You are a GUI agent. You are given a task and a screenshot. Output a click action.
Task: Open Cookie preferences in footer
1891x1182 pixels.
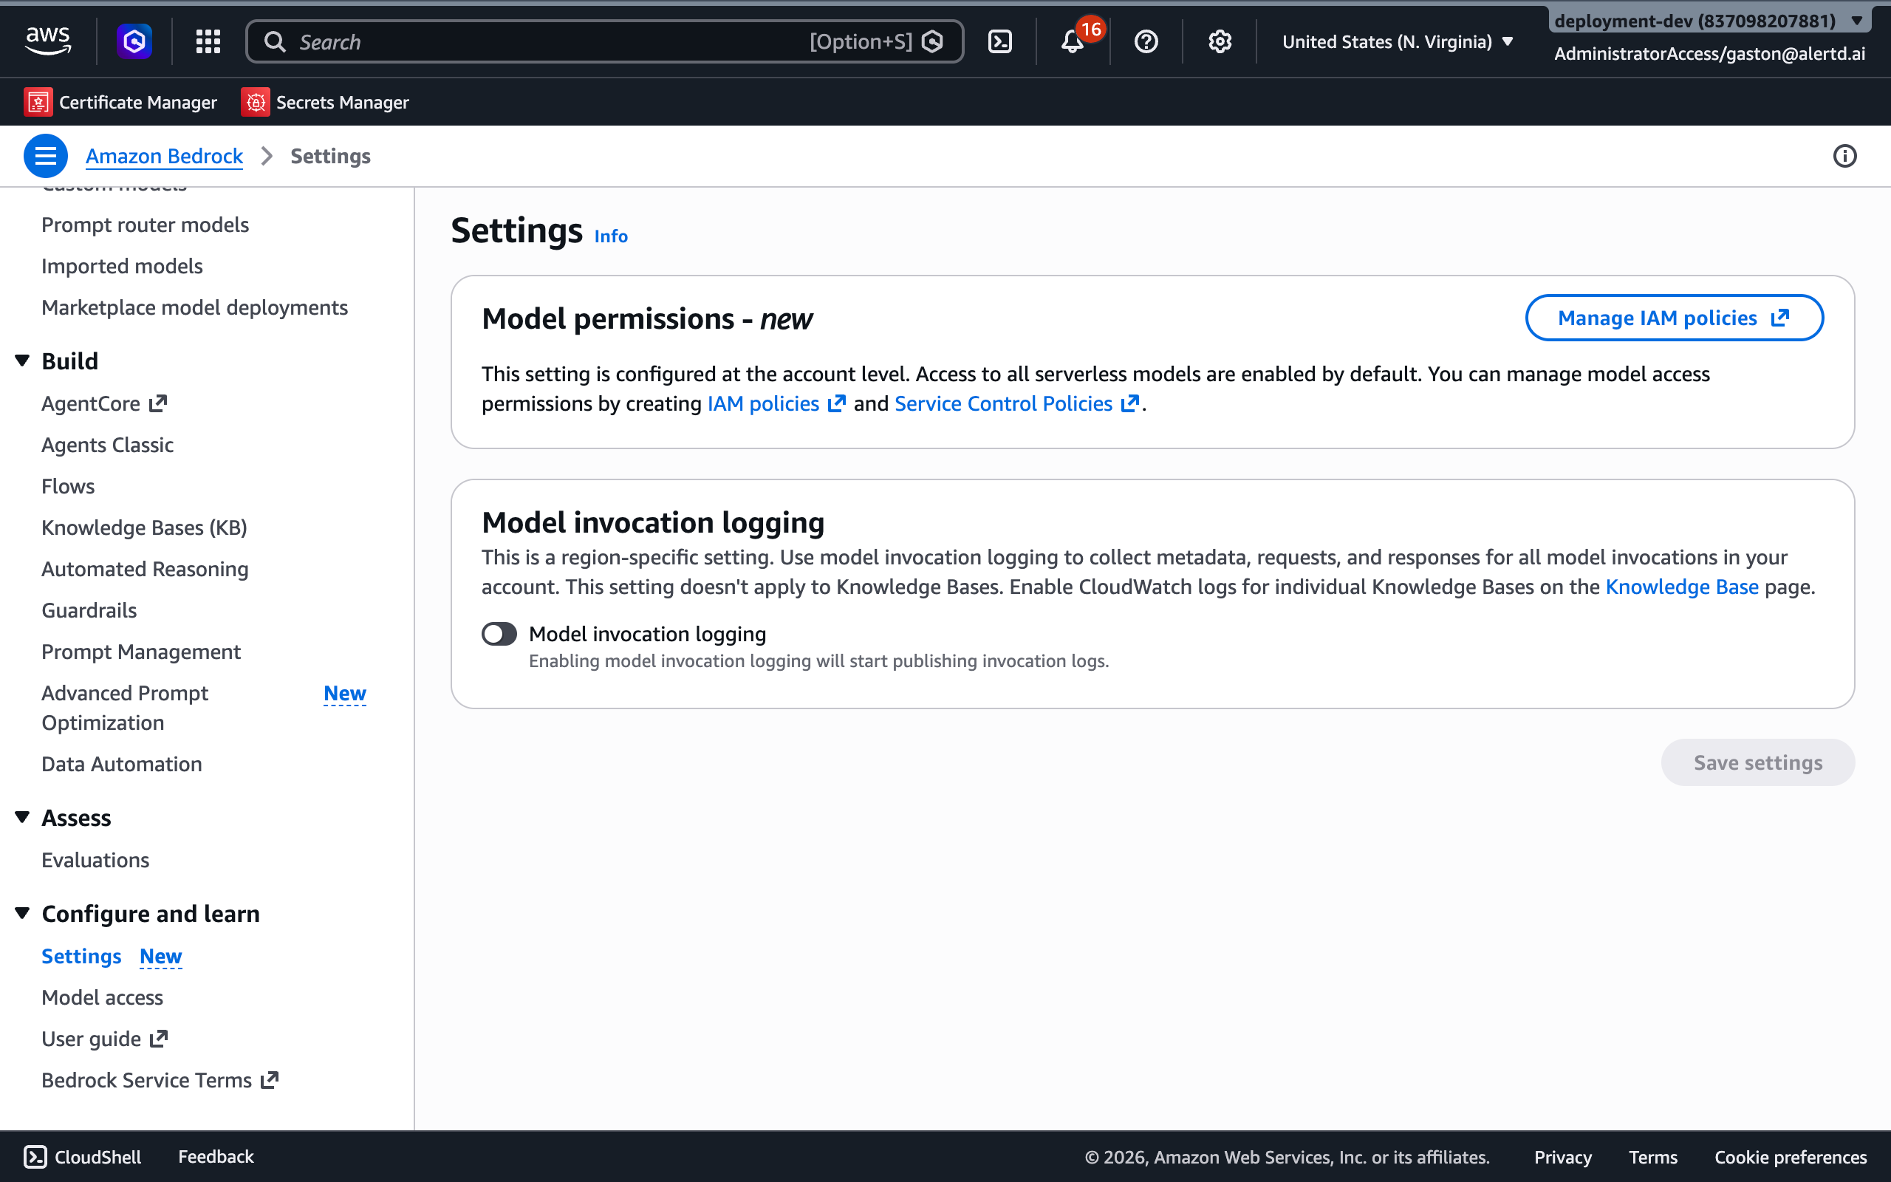(x=1791, y=1158)
